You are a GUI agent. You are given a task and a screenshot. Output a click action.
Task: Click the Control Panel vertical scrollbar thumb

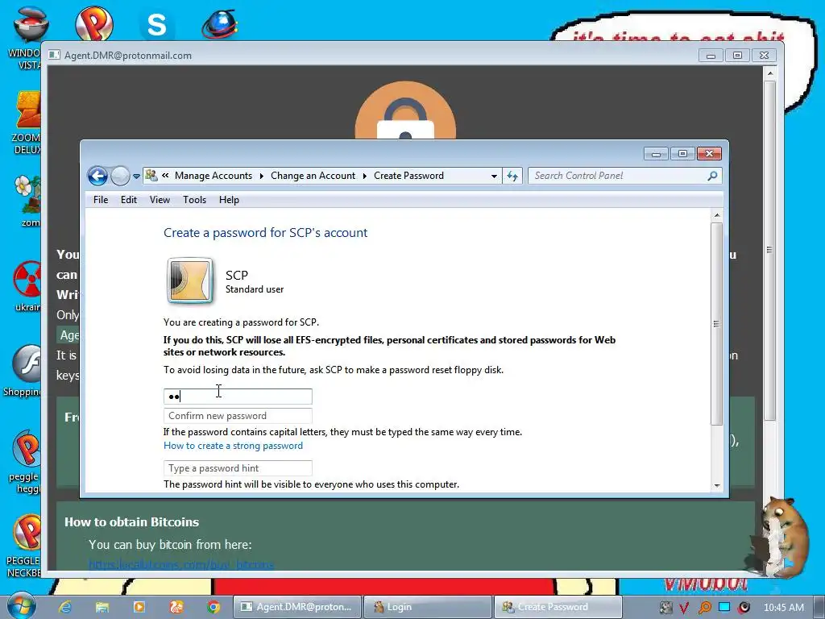coord(716,323)
